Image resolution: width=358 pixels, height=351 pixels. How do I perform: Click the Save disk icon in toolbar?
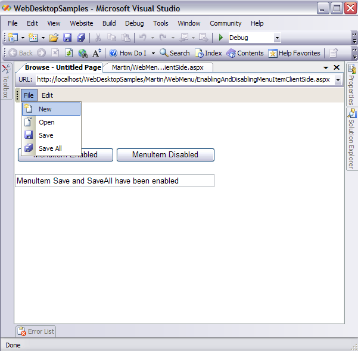click(67, 38)
